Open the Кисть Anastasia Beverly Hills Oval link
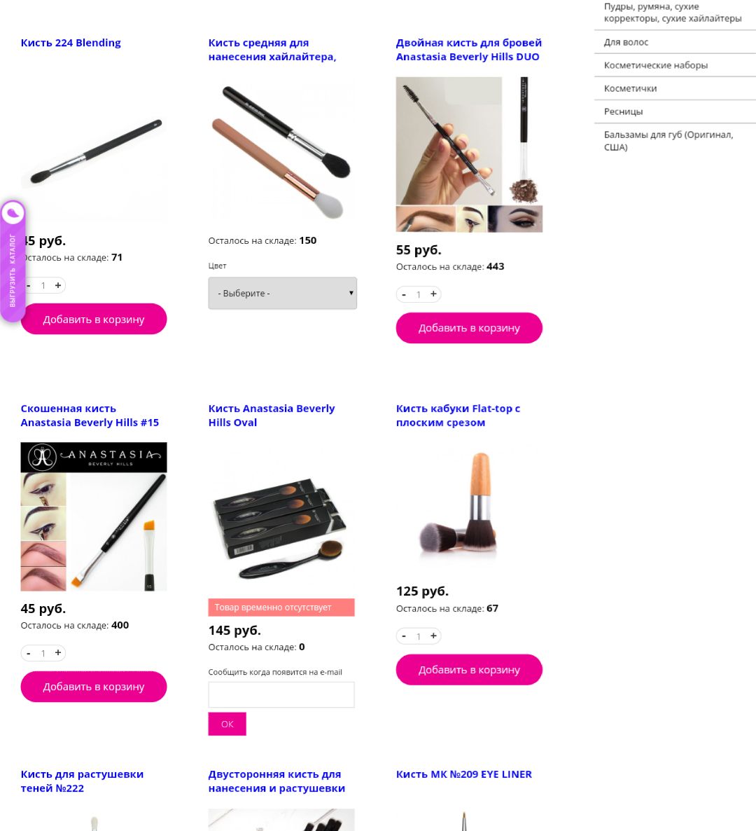The image size is (756, 831). [271, 415]
